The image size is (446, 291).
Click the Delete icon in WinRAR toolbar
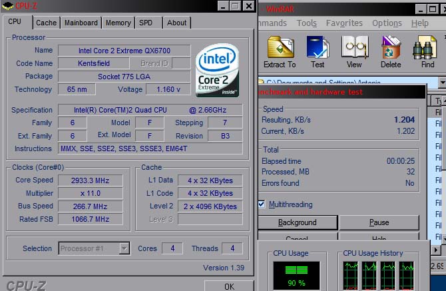pyautogui.click(x=391, y=47)
